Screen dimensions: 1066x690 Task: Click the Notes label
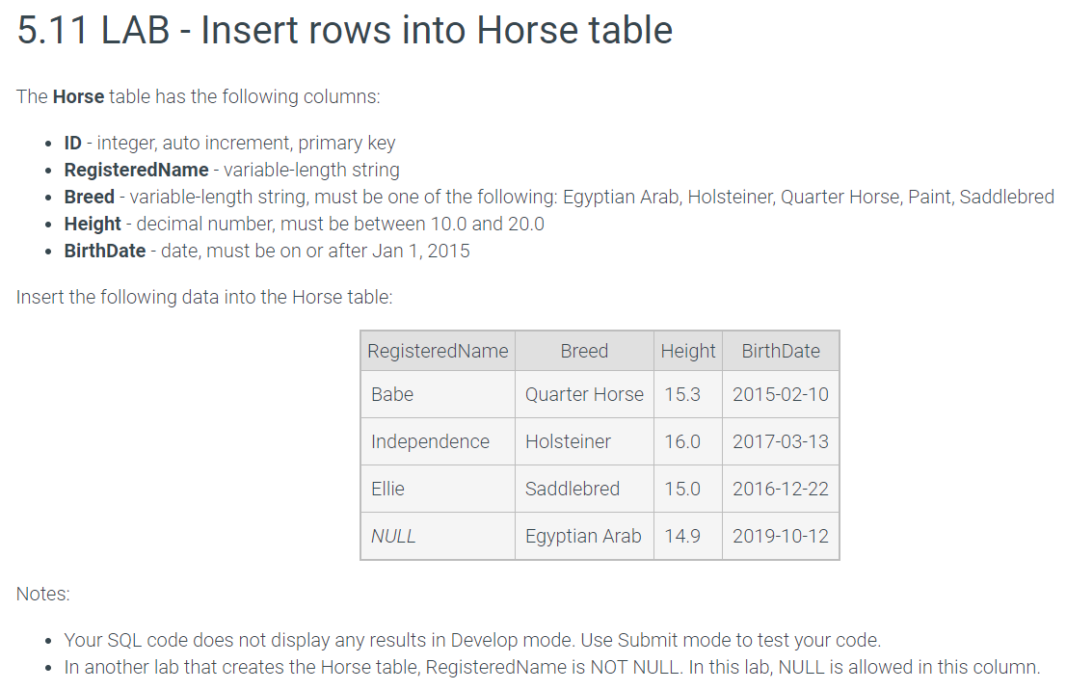tap(42, 594)
